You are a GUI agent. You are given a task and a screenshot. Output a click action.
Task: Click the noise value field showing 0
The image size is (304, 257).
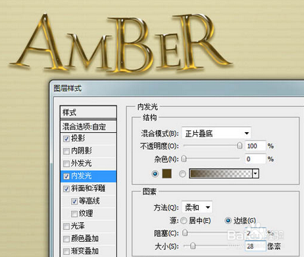click(255, 159)
